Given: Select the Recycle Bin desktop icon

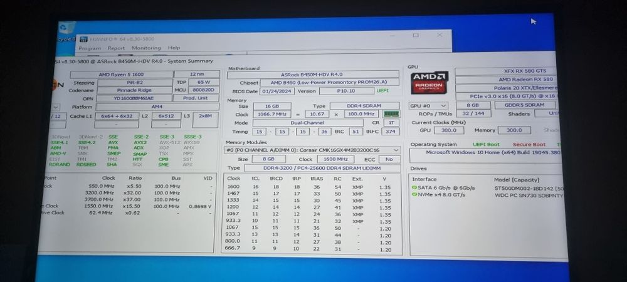Looking at the screenshot, I should (65, 31).
